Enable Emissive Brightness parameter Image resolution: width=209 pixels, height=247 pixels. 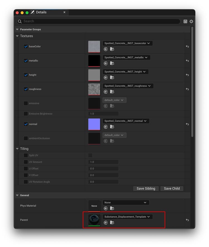pos(26,114)
